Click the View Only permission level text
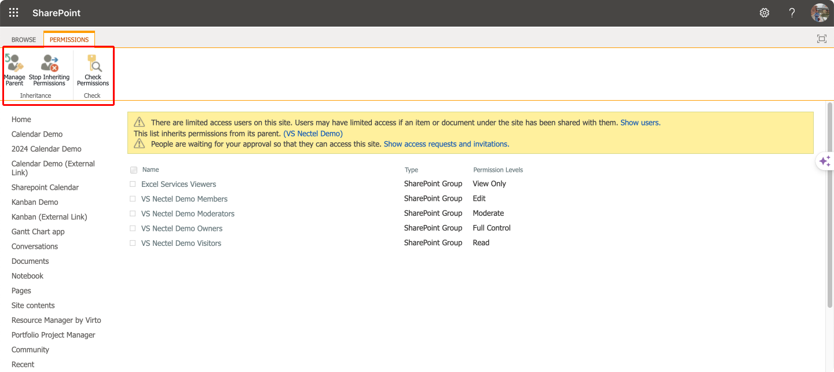Screen dimensions: 834x372 (489, 183)
